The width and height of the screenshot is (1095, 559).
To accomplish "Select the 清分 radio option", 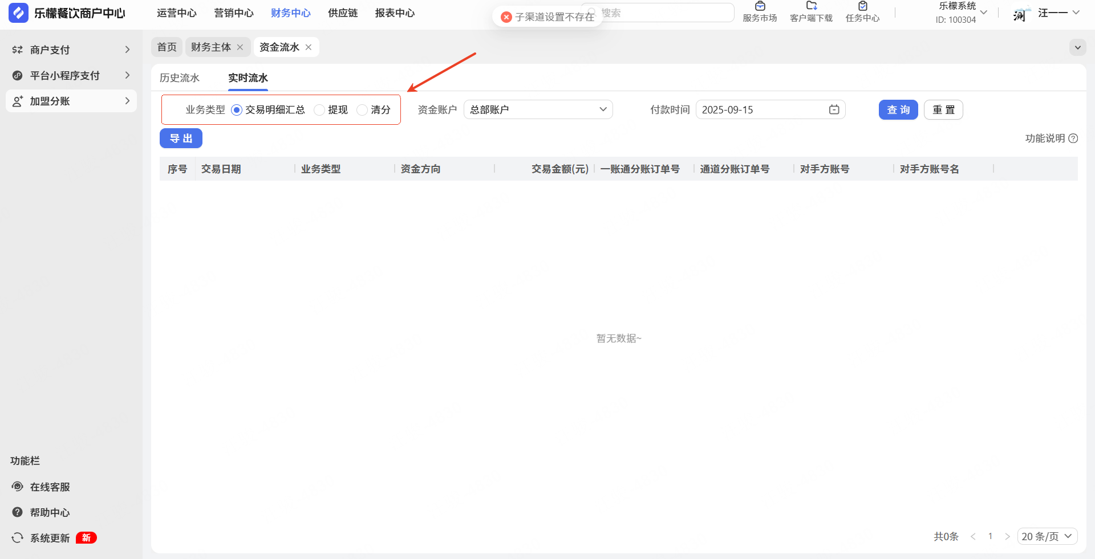I will pyautogui.click(x=362, y=110).
